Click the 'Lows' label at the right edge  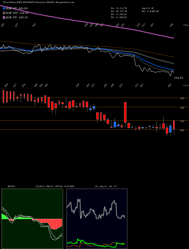click(186, 85)
